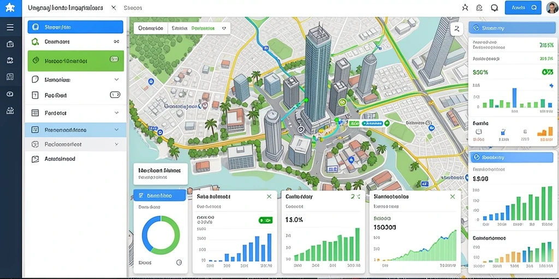559x279 pixels.
Task: Click the badge icon beside the top bar star
Action: [479, 8]
